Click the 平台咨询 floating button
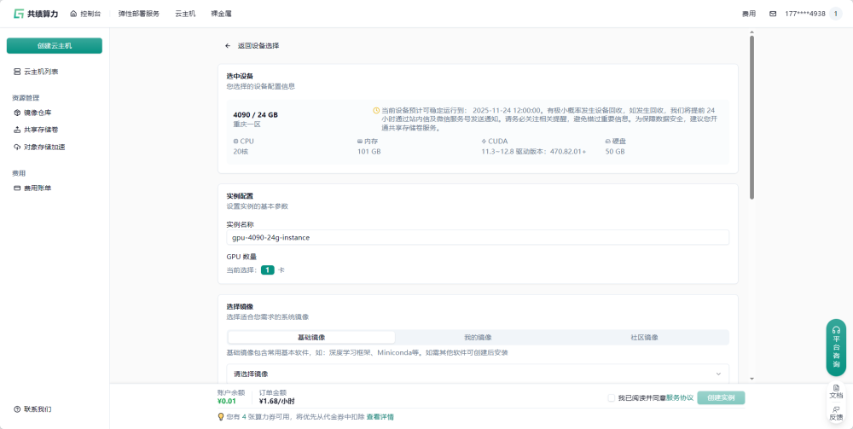Screen dimensions: 853x429 click(836, 347)
